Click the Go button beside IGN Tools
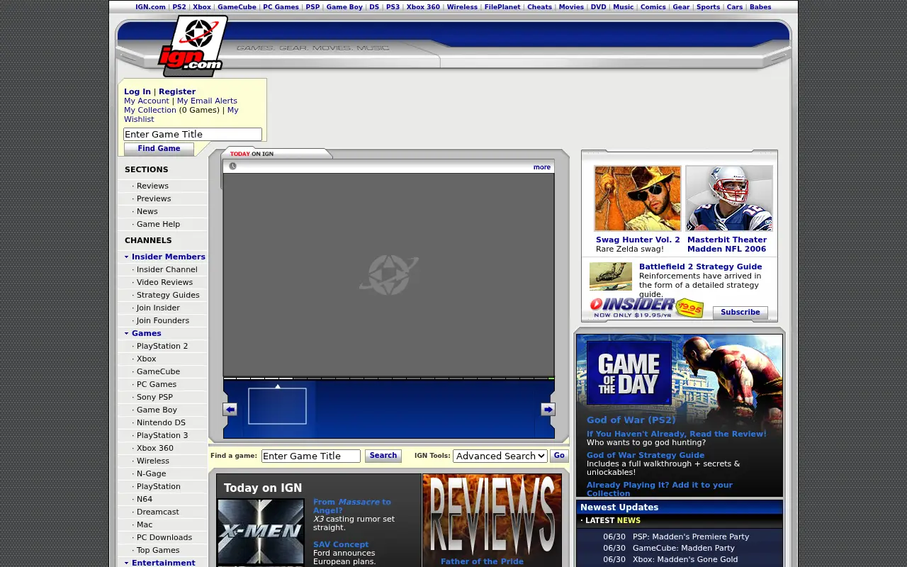Viewport: 907px width, 567px height. (x=559, y=456)
